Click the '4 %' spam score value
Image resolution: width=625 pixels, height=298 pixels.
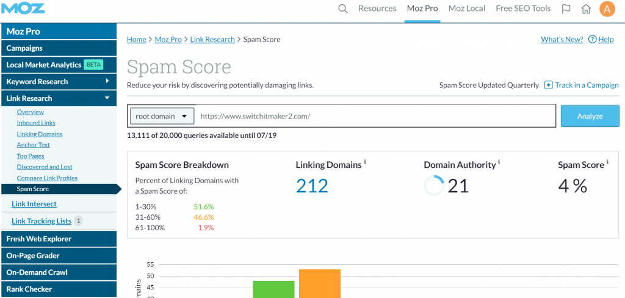click(x=573, y=186)
